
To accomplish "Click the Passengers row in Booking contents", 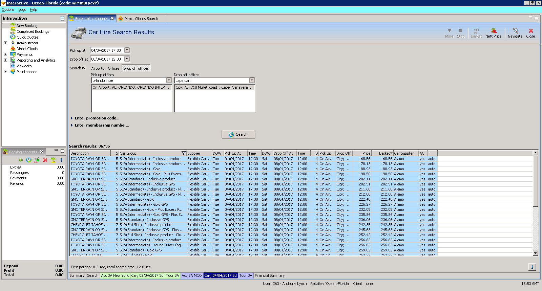I will (x=34, y=173).
